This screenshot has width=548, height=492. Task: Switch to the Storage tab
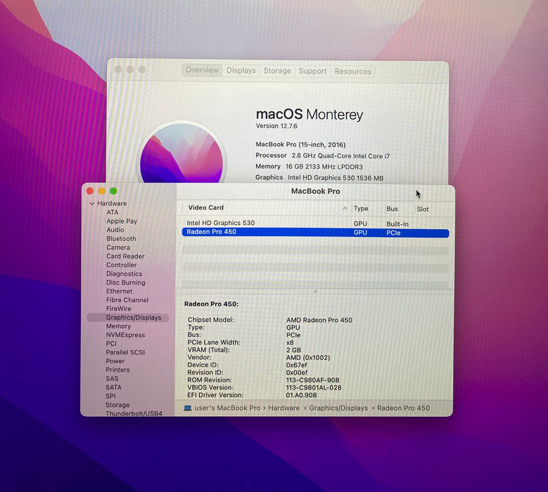277,71
